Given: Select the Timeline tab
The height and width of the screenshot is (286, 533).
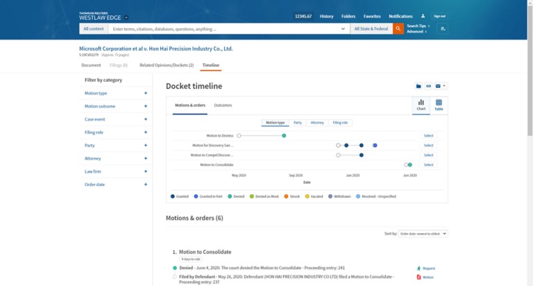Looking at the screenshot, I should [211, 65].
